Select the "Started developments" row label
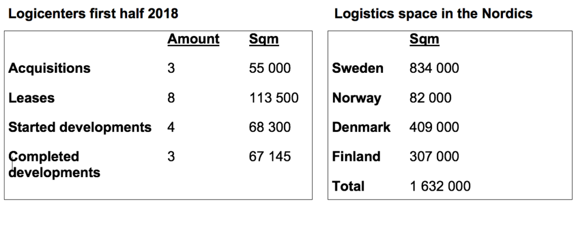Screen dimensions: 576x226 coord(80,127)
